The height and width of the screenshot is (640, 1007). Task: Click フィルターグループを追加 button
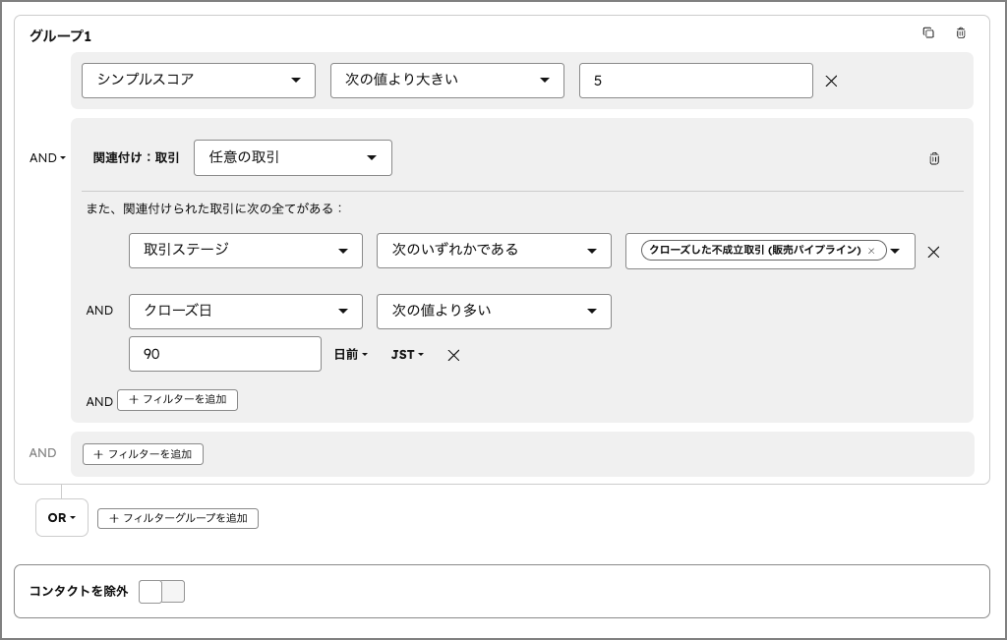point(178,518)
